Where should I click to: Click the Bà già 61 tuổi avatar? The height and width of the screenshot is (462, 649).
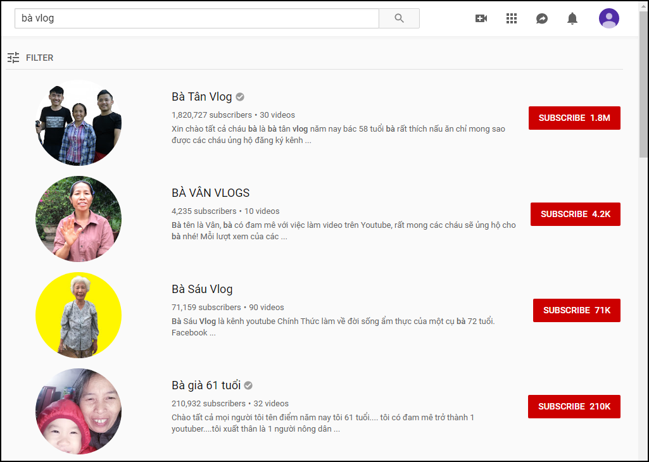pos(79,411)
